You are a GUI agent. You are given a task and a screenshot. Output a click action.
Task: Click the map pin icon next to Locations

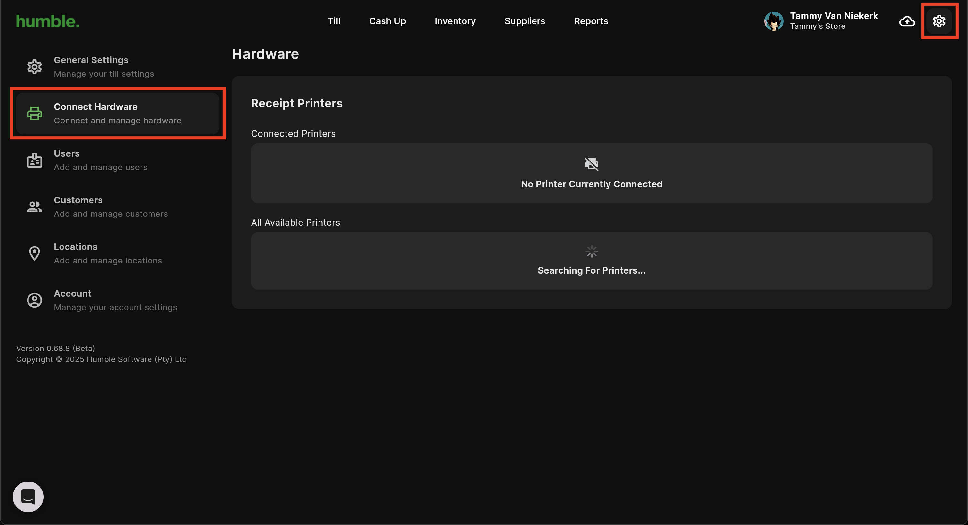[x=35, y=253]
